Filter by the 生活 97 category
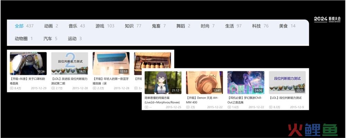This screenshot has height=138, width=346. [233, 26]
